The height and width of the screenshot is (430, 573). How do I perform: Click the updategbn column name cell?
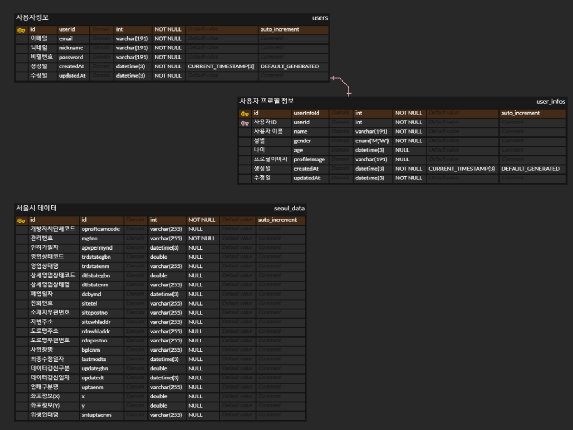coord(101,369)
